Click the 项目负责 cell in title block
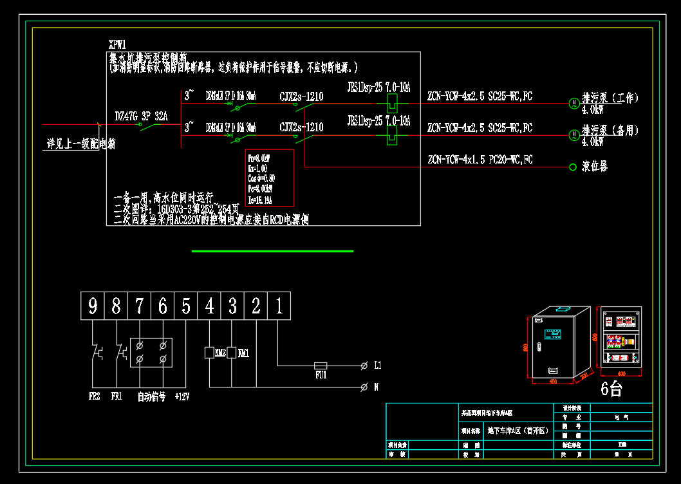The height and width of the screenshot is (484, 681). (397, 445)
